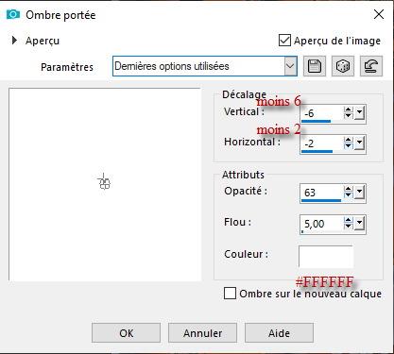Open the Opacité slider dropdown arrow
394x354 pixels.
359,193
